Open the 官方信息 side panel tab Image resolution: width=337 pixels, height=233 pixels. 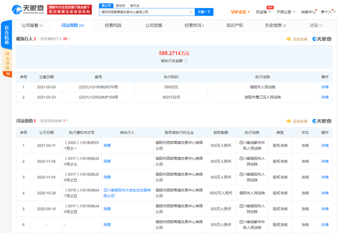tap(7, 35)
